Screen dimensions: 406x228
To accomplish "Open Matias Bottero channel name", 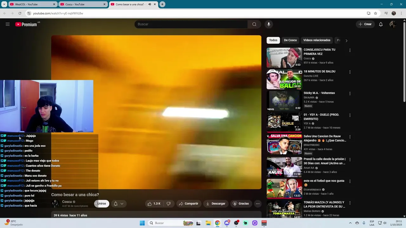I will point(312,211).
